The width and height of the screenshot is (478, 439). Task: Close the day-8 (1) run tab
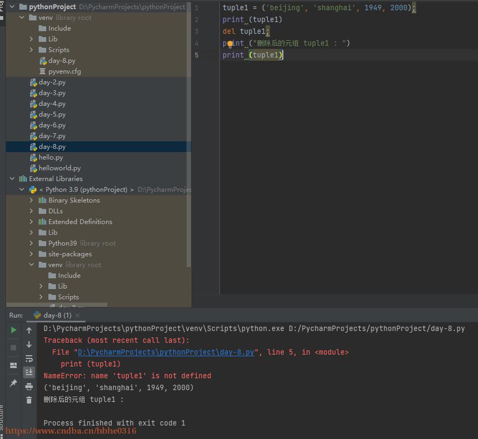click(77, 315)
